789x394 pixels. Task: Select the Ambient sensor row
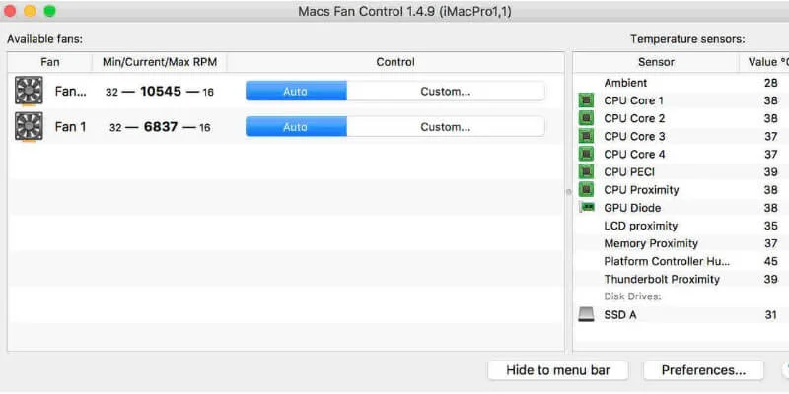[681, 83]
